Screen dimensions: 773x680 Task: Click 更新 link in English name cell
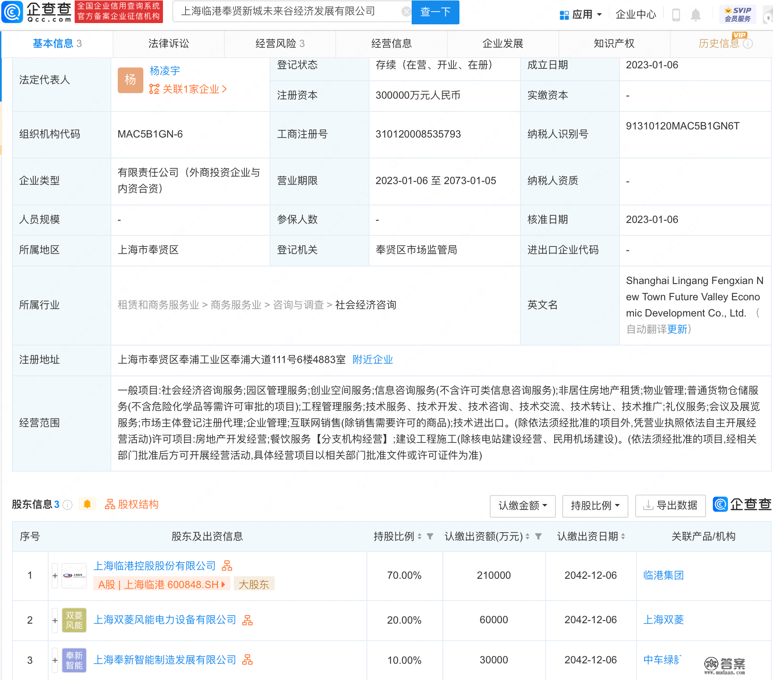[677, 329]
